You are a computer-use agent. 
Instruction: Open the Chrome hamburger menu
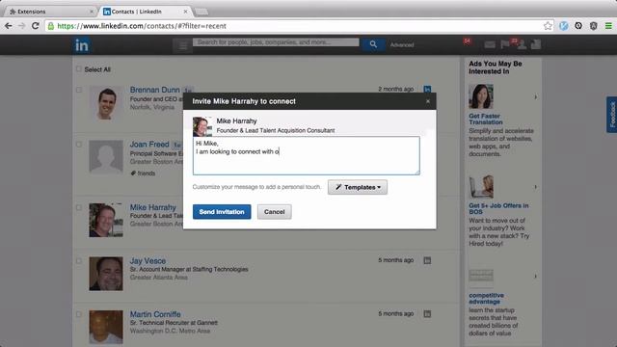(608, 26)
